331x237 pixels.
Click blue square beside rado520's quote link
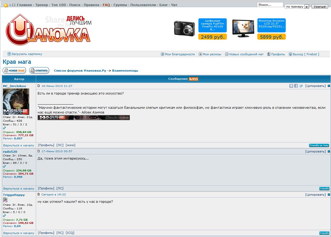(329, 151)
